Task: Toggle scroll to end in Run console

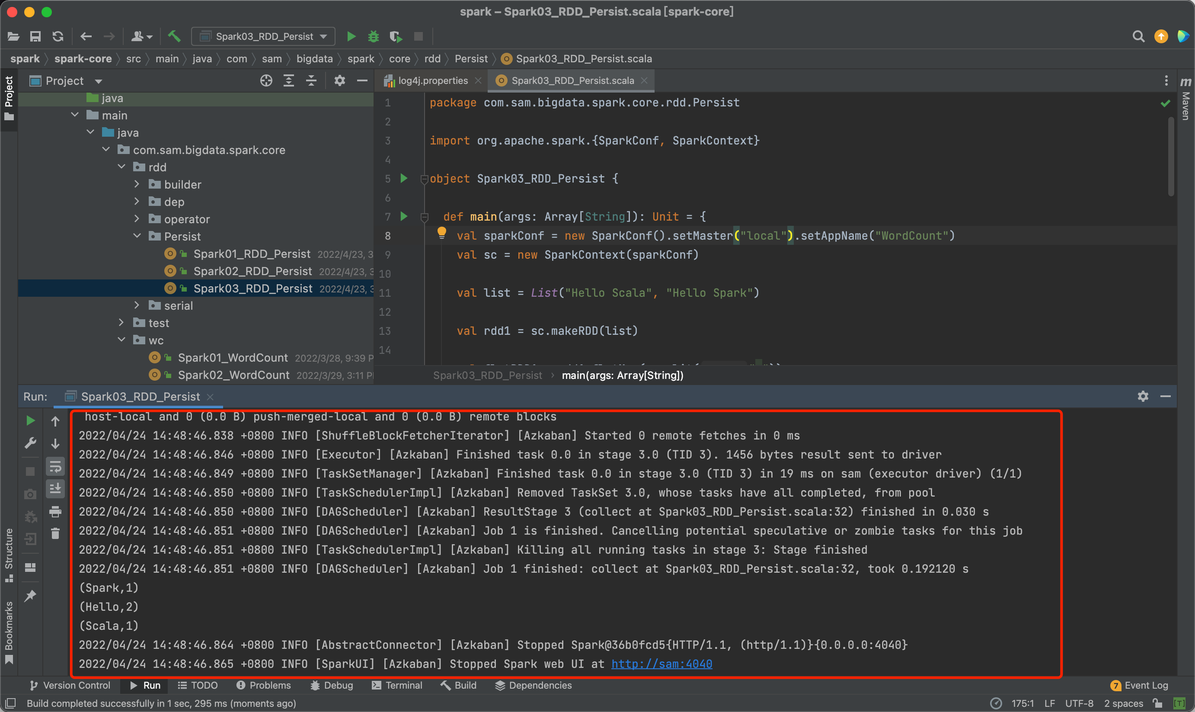Action: pyautogui.click(x=55, y=489)
